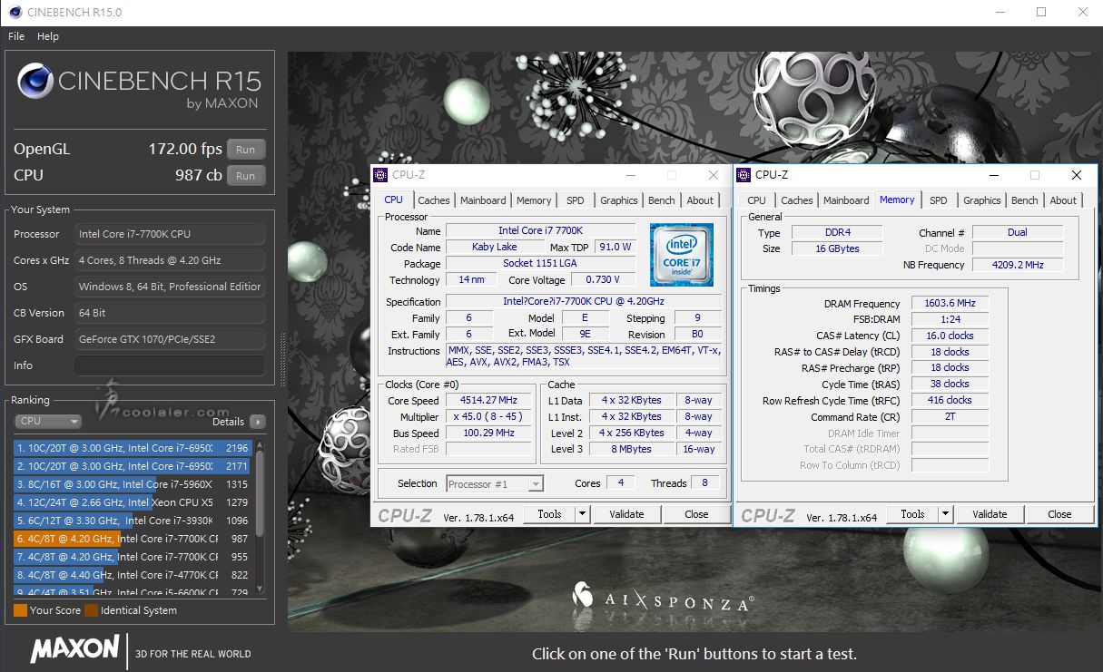Run the CPU benchmark

246,176
